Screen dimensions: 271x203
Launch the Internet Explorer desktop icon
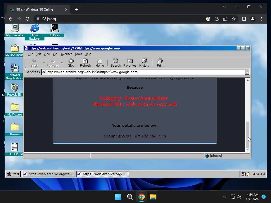(35, 32)
